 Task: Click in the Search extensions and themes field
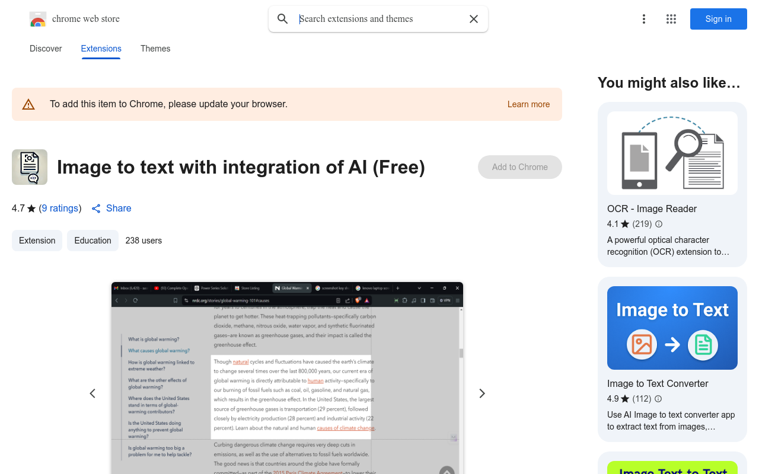pos(379,19)
